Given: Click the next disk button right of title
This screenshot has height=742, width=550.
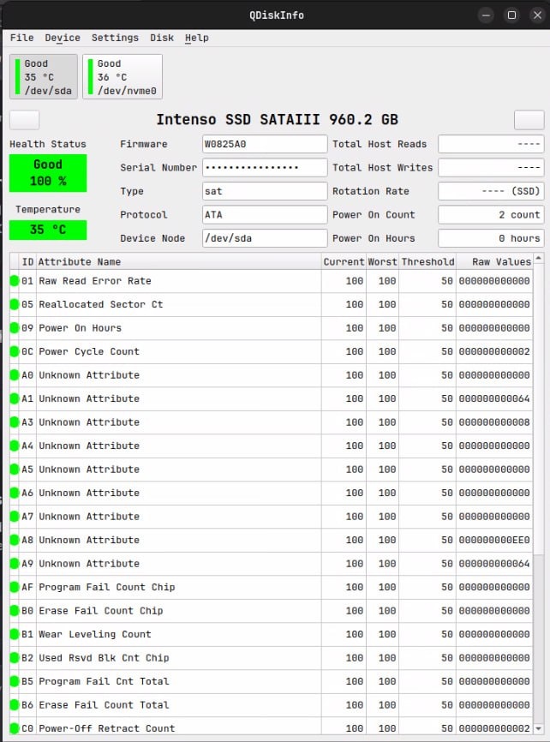Looking at the screenshot, I should [529, 120].
